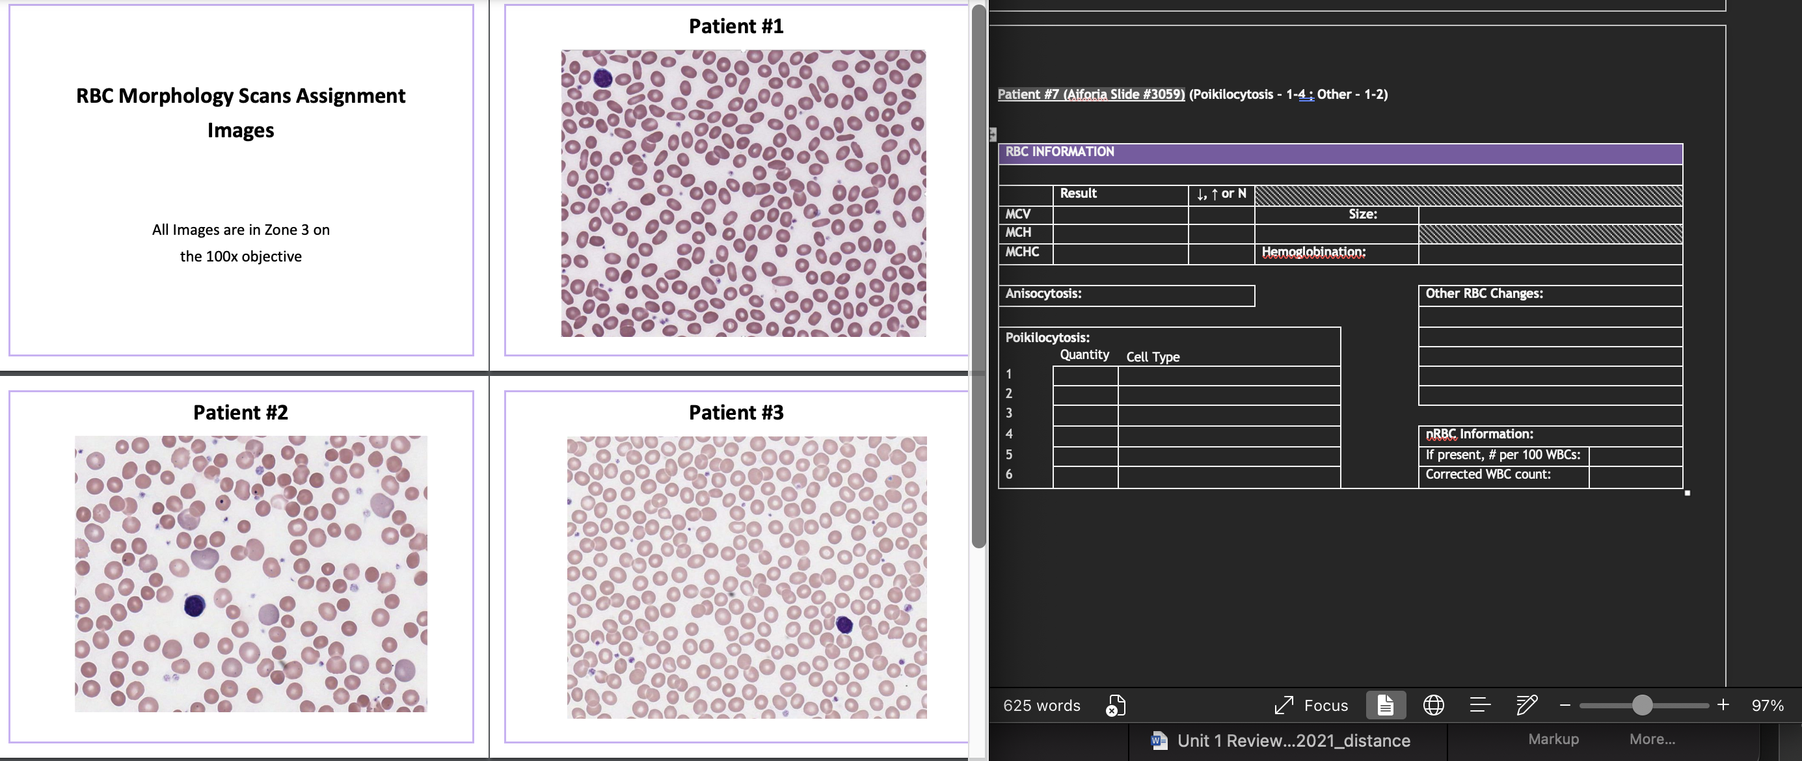Switch to Web Layout using the globe icon
The width and height of the screenshot is (1802, 761).
(x=1434, y=705)
